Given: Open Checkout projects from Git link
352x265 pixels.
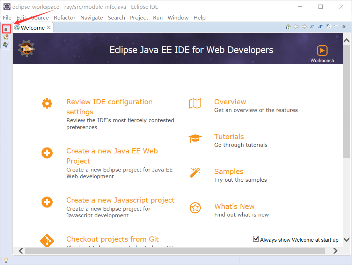Looking at the screenshot, I should pyautogui.click(x=112, y=239).
